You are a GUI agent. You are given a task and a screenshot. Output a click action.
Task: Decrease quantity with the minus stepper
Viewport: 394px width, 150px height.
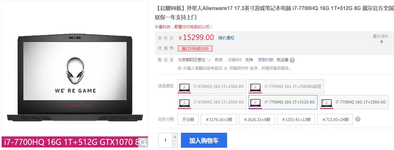click(x=175, y=144)
